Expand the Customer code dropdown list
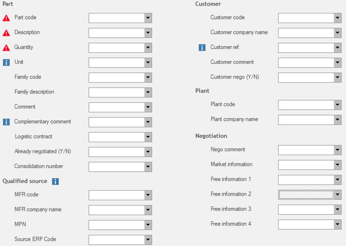This screenshot has height=246, width=346. coord(338,18)
